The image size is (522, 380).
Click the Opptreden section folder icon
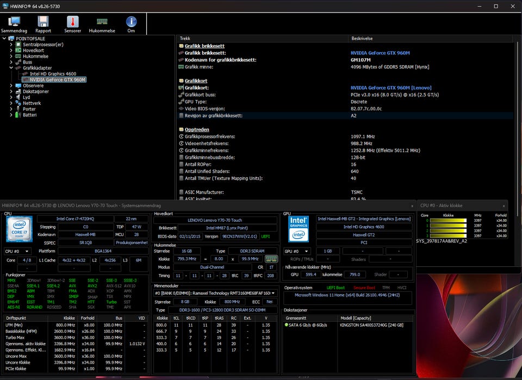[182, 129]
